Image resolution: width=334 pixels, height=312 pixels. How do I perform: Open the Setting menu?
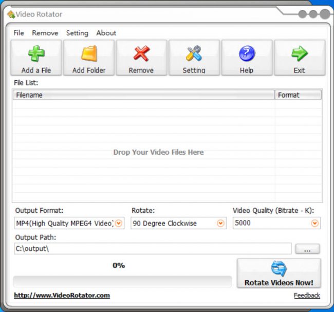[77, 33]
